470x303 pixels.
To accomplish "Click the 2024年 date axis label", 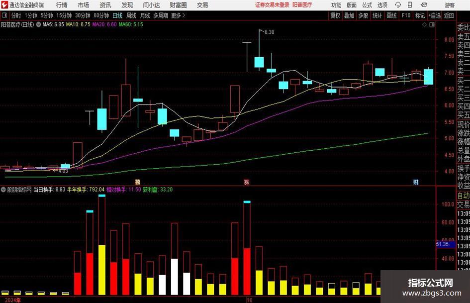I will [12, 300].
